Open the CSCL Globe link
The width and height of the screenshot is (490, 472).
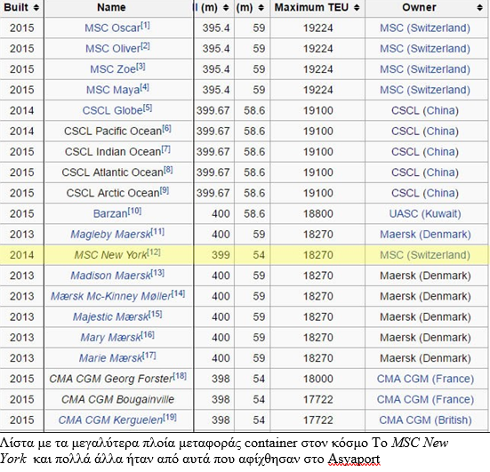(113, 110)
